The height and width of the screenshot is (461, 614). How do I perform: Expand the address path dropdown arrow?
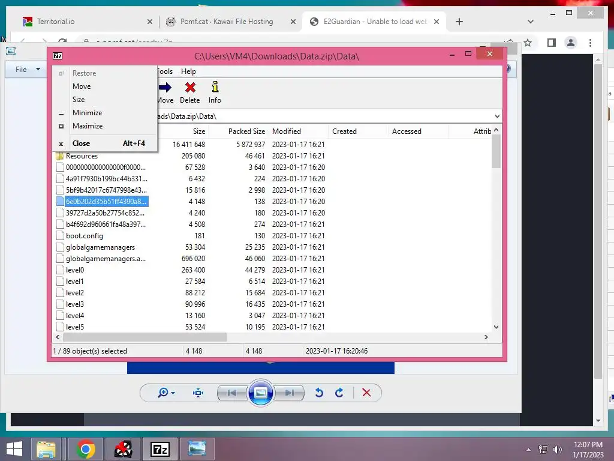coord(497,116)
